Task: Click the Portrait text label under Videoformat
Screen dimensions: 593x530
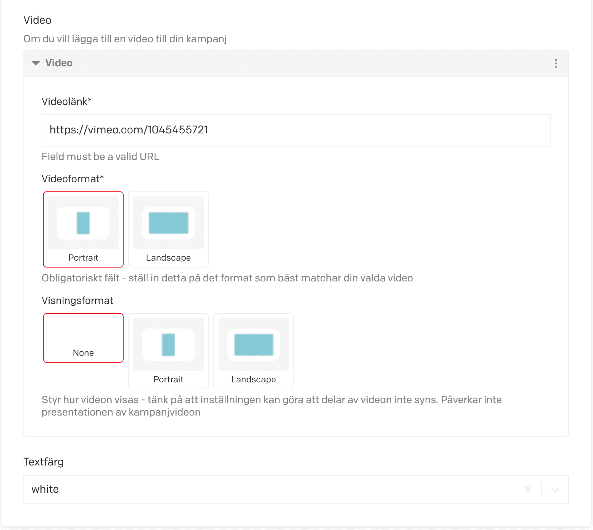Action: (83, 258)
